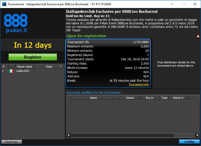
Task: Sort satellites by Type column
Action: click(164, 98)
